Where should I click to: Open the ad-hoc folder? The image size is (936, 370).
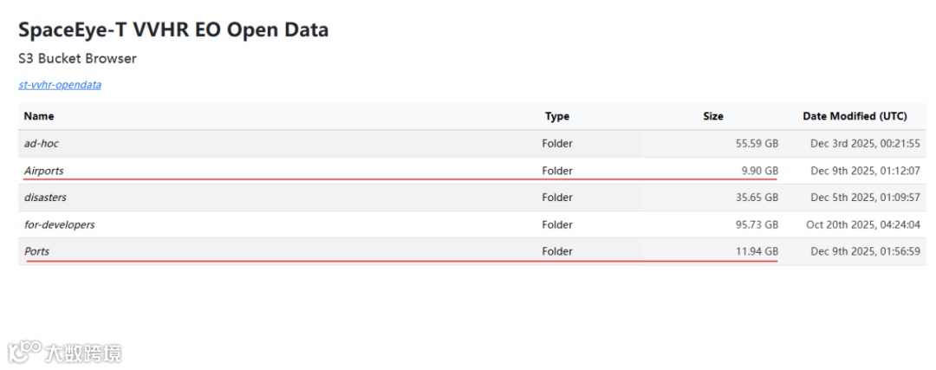click(42, 144)
